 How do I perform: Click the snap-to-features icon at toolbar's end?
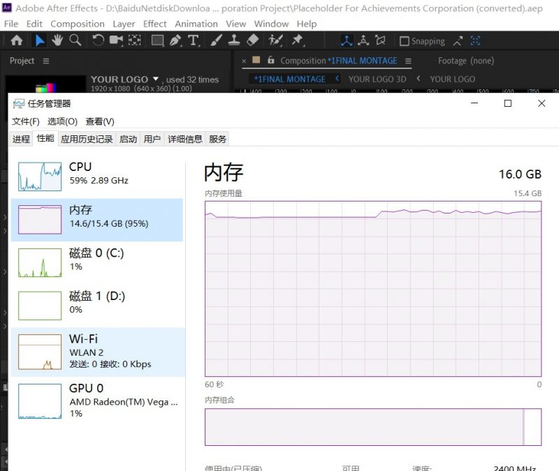coord(475,41)
